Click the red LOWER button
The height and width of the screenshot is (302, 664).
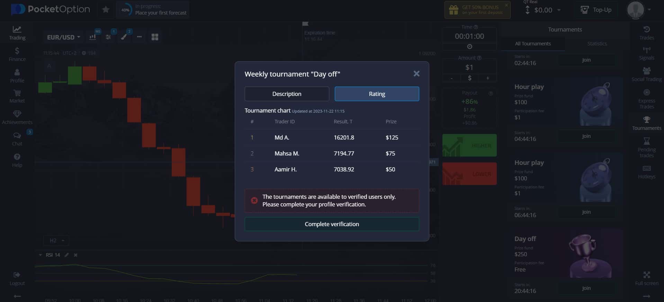[x=469, y=174]
